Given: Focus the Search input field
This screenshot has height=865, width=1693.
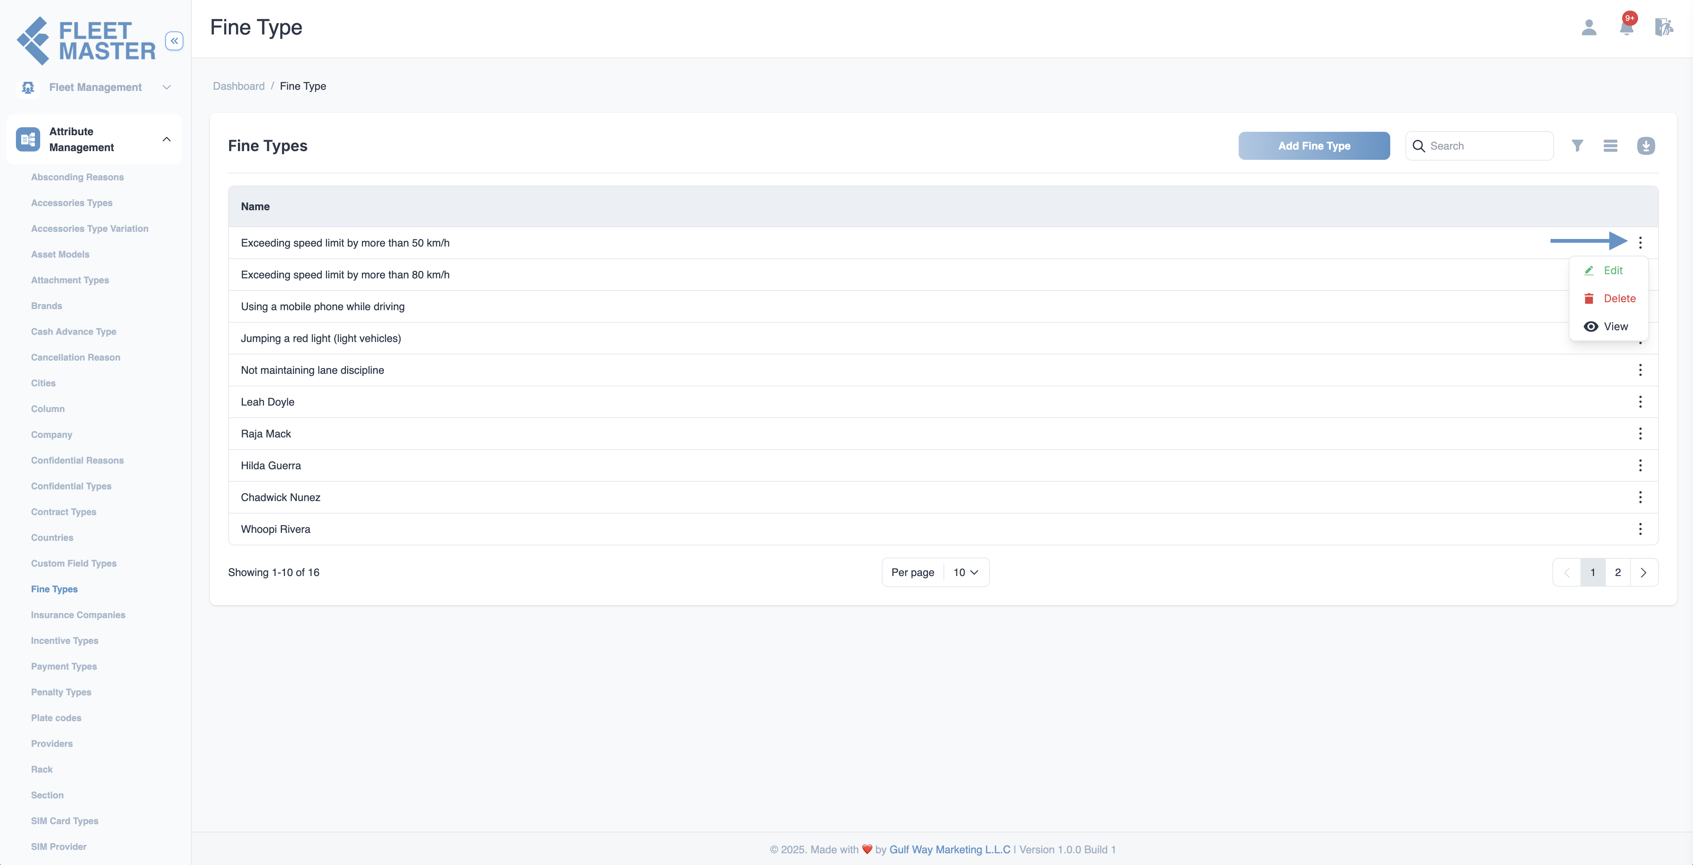Looking at the screenshot, I should click(x=1479, y=146).
